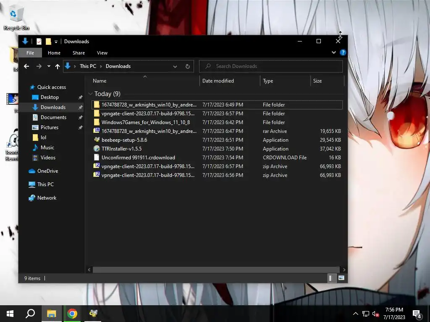Switch to the Home ribbon tab

tap(54, 53)
